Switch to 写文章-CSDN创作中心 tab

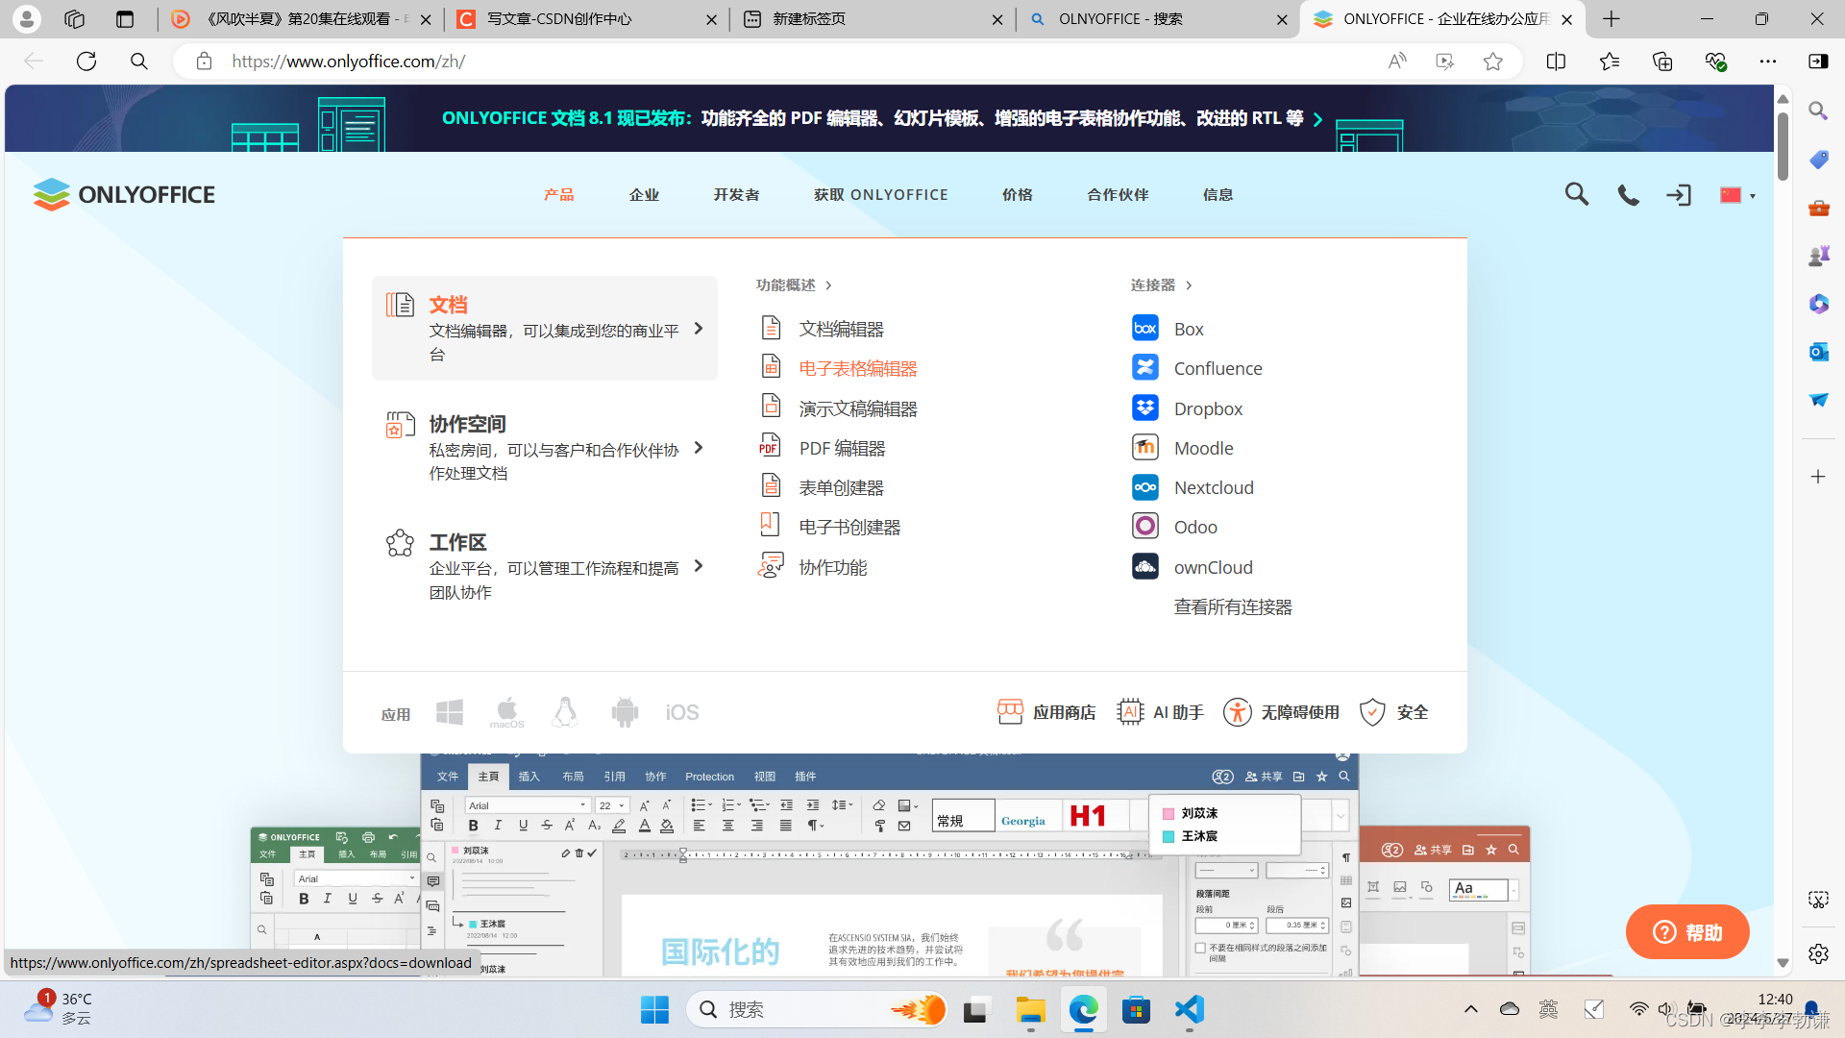pos(586,19)
